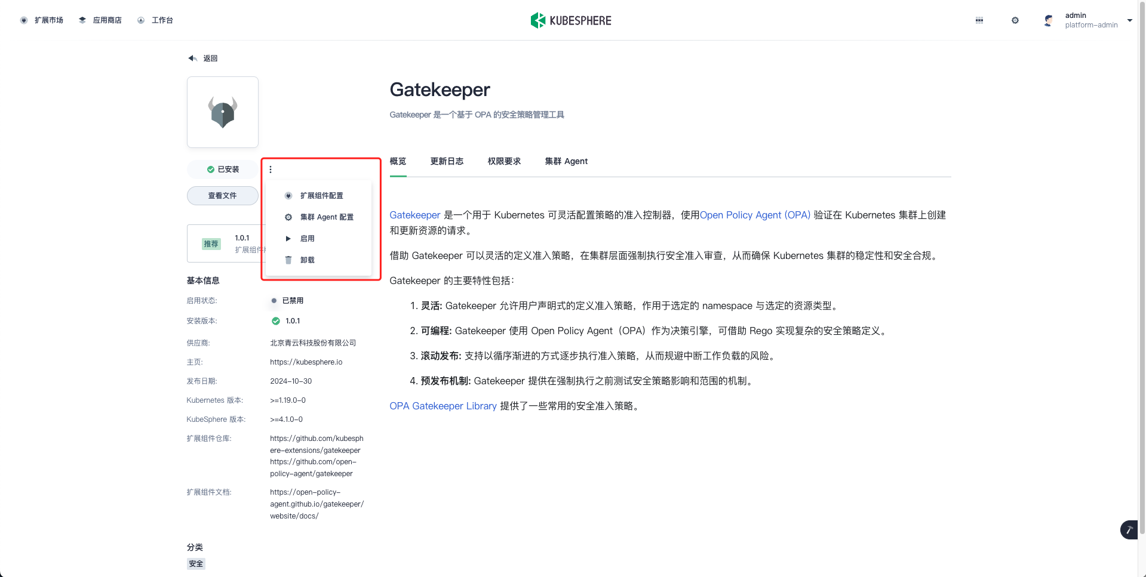This screenshot has height=577, width=1146.
Task: Click the 基本信息 section heading
Action: click(x=203, y=280)
